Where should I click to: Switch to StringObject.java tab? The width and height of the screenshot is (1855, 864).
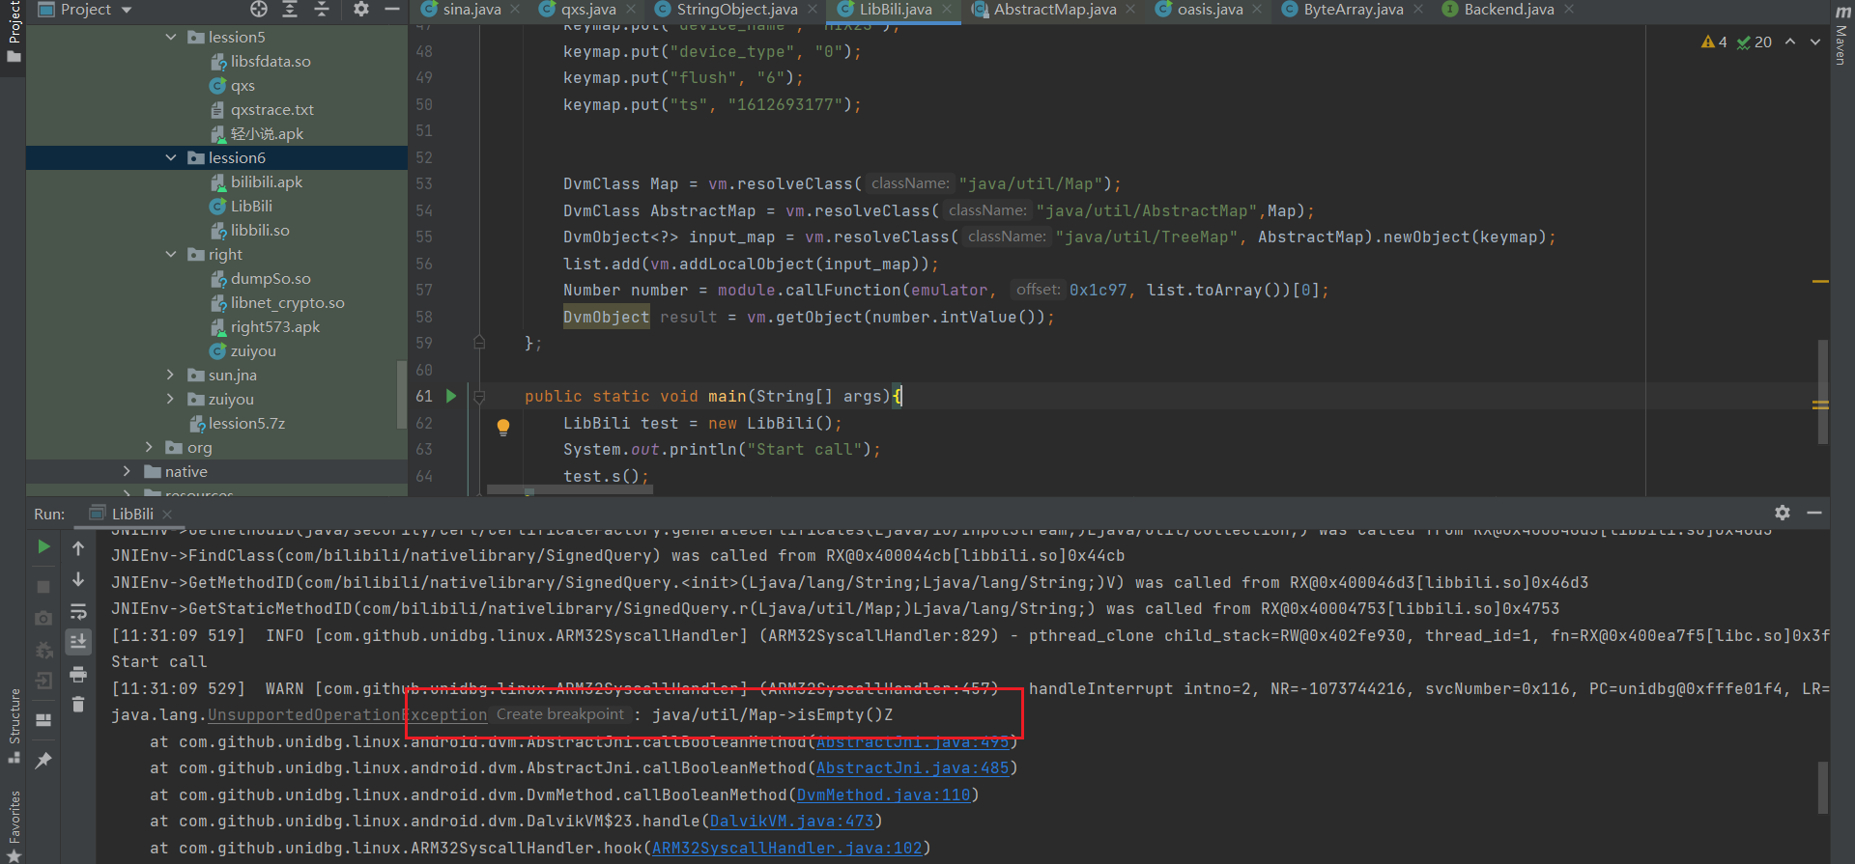click(736, 10)
